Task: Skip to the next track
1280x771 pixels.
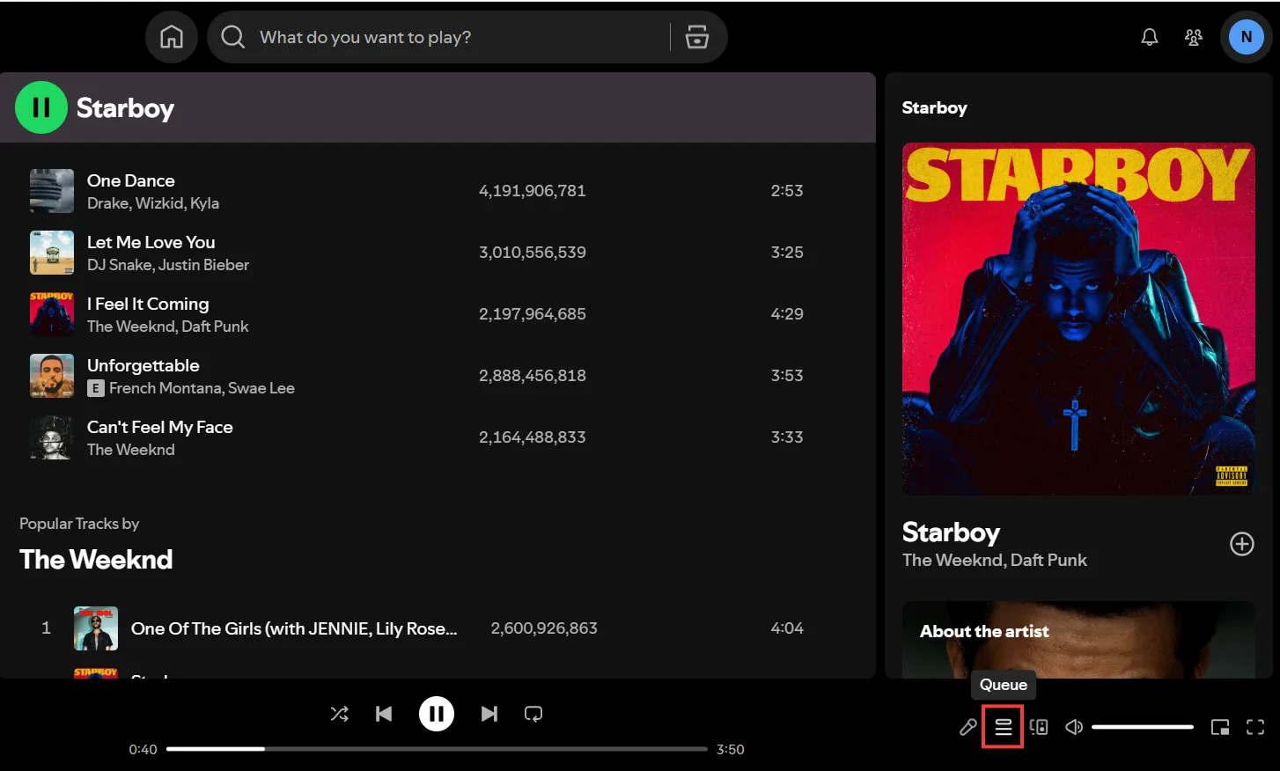Action: tap(489, 714)
